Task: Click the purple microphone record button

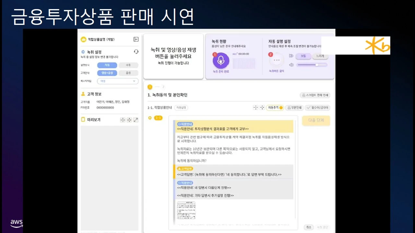Action: point(221,61)
